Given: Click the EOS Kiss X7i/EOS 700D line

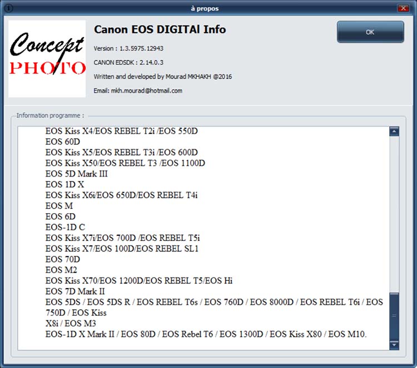Looking at the screenshot, I should point(123,238).
